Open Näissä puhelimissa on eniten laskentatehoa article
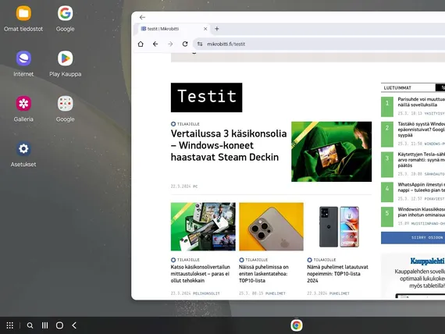Screen dimensions: 445x334 pos(264,274)
